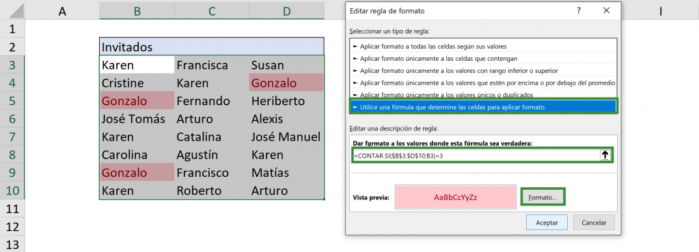
Task: Select row 11 header
Action: [12, 209]
